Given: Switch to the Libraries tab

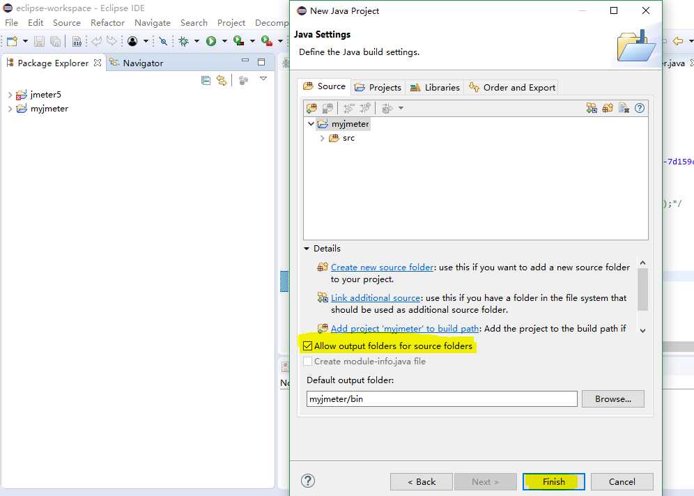Looking at the screenshot, I should pyautogui.click(x=435, y=87).
